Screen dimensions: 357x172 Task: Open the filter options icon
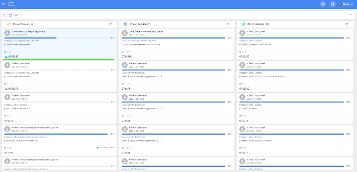point(351,15)
